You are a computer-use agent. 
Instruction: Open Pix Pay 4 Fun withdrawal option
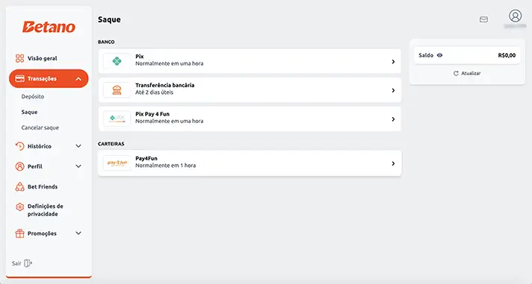coord(250,119)
